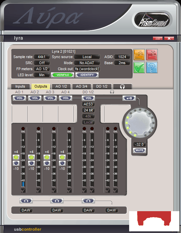The height and width of the screenshot is (233, 181).
Task: Click the -32.0 volume value field
Action: pos(140,144)
